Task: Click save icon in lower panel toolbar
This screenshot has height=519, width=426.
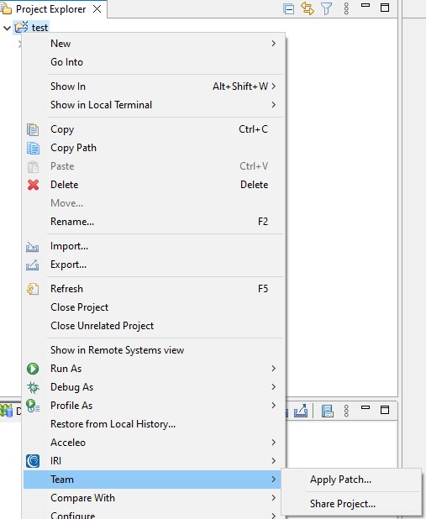Action: pos(328,412)
